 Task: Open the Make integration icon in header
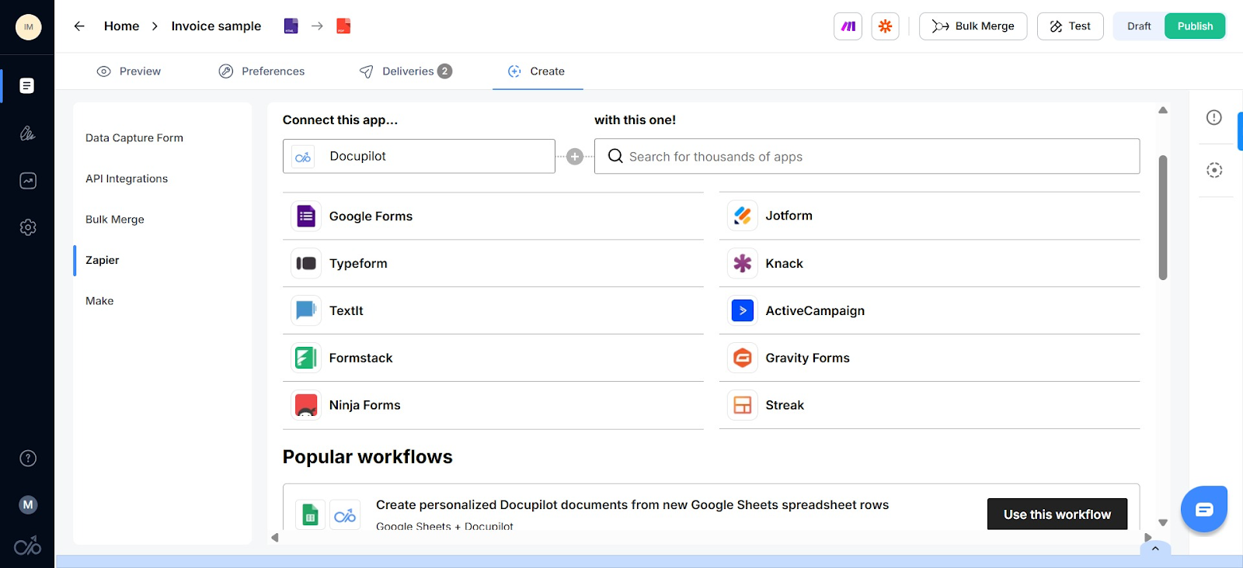coord(848,26)
